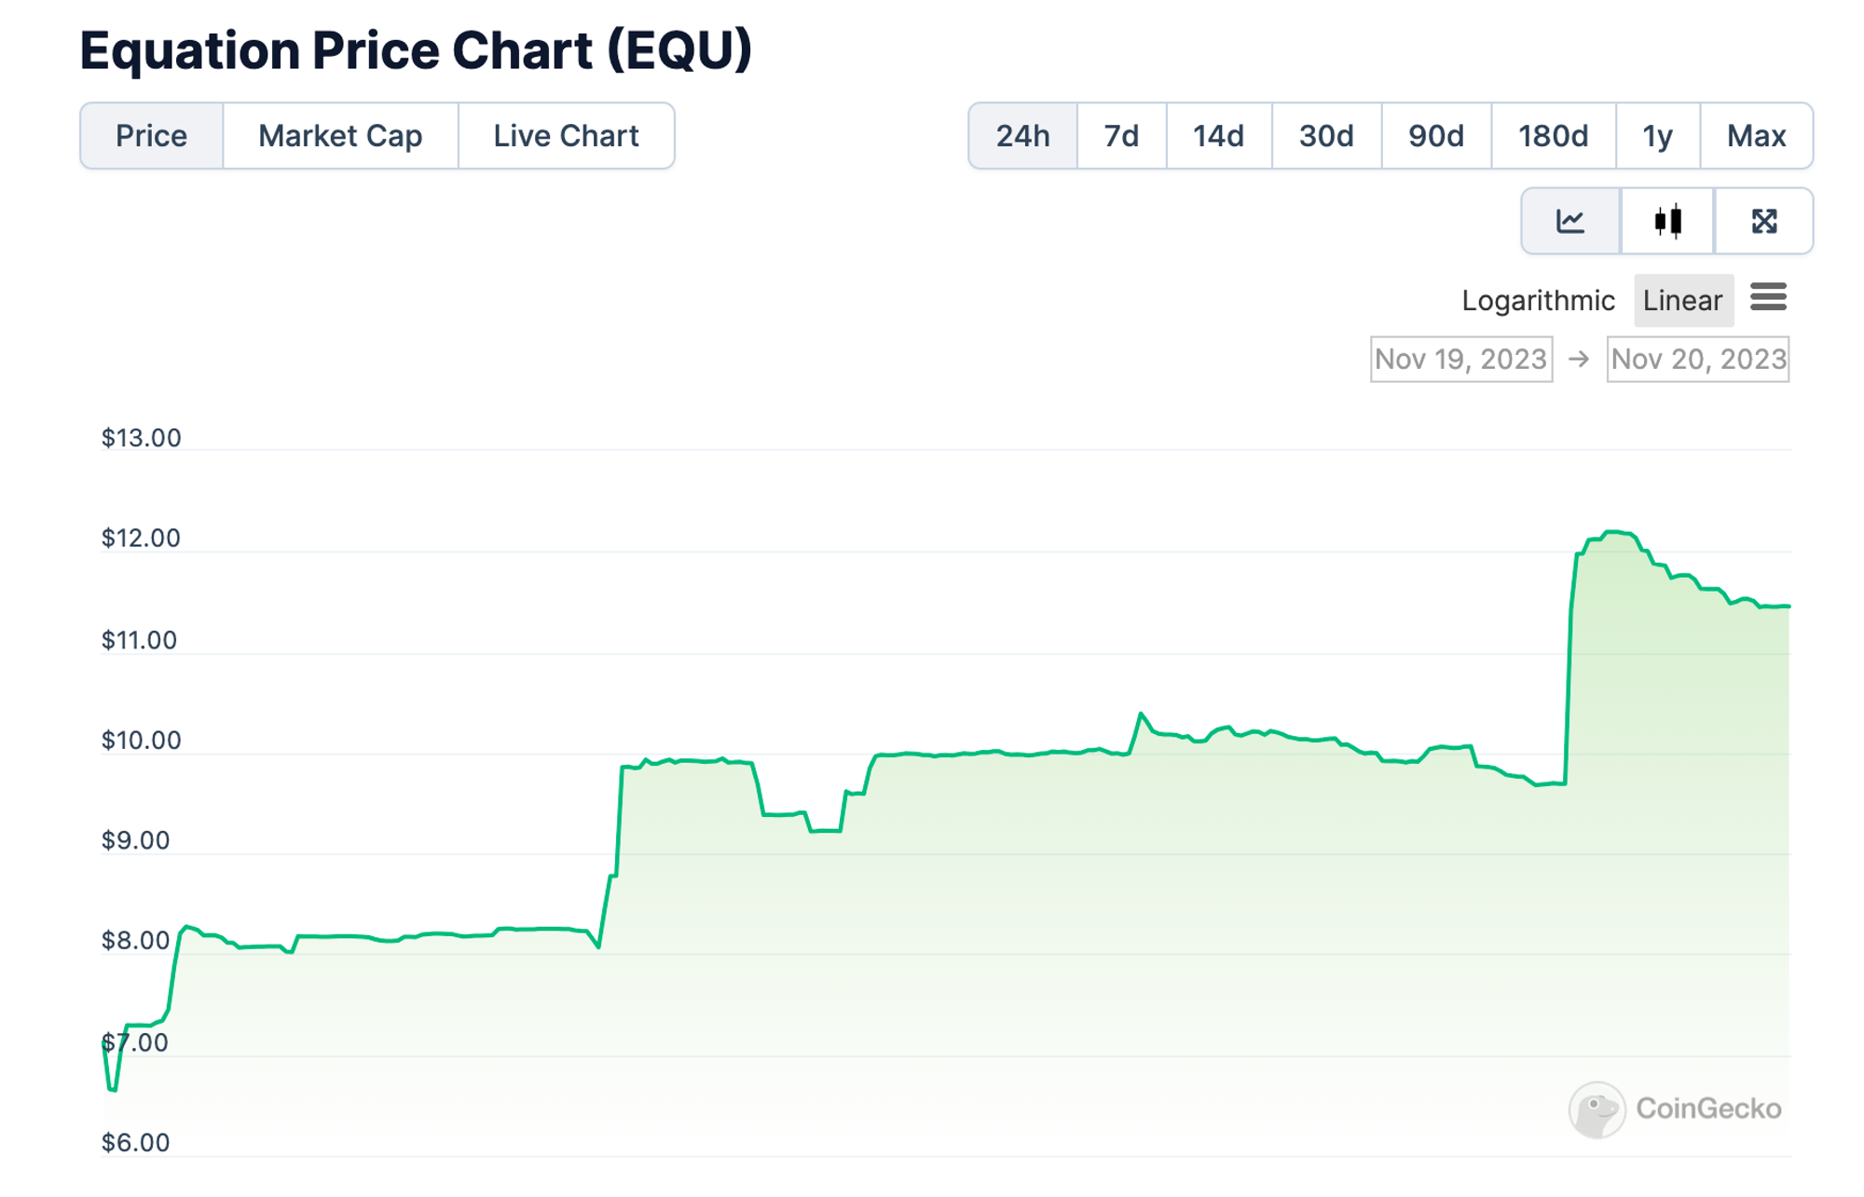Open the Nov 20, 2023 end date picker
Image resolution: width=1864 pixels, height=1197 pixels.
tap(1697, 359)
